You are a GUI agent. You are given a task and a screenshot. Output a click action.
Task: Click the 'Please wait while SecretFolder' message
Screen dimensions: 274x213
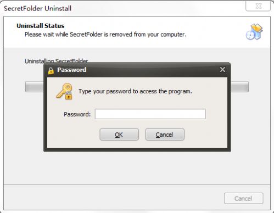[105, 35]
